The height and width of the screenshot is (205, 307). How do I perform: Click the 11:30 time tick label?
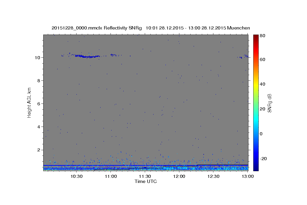click(145, 176)
